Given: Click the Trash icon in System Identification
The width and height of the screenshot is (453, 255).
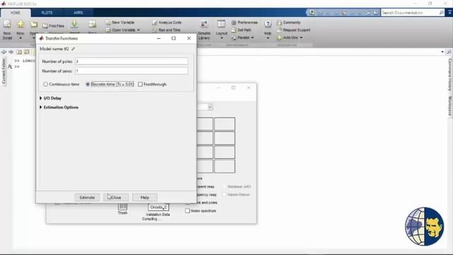Looking at the screenshot, I should click(122, 206).
